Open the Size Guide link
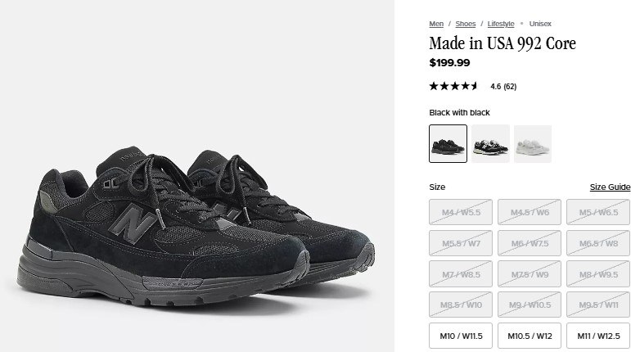Image resolution: width=631 pixels, height=352 pixels. 610,187
